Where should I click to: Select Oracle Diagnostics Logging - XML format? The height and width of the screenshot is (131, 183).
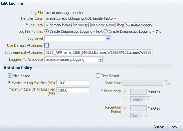106,31
